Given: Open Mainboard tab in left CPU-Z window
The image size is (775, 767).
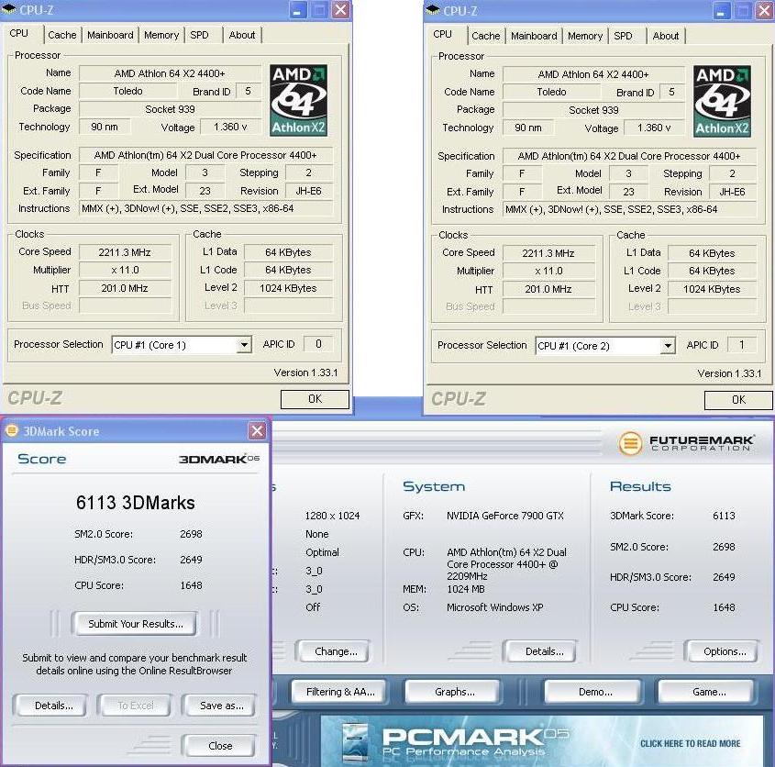Looking at the screenshot, I should click(110, 35).
